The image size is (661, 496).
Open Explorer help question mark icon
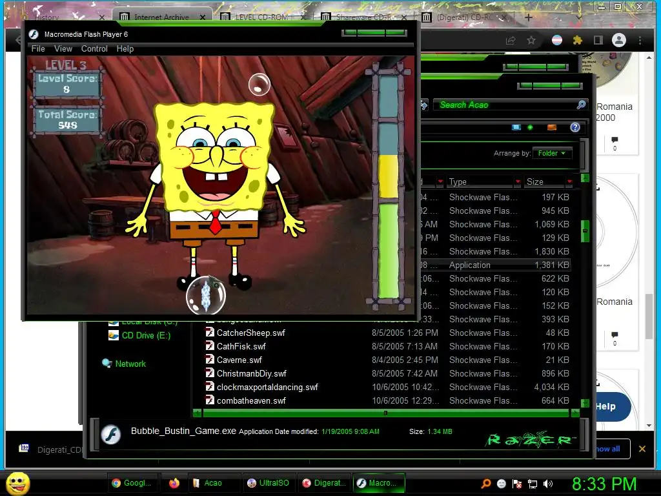pyautogui.click(x=575, y=127)
